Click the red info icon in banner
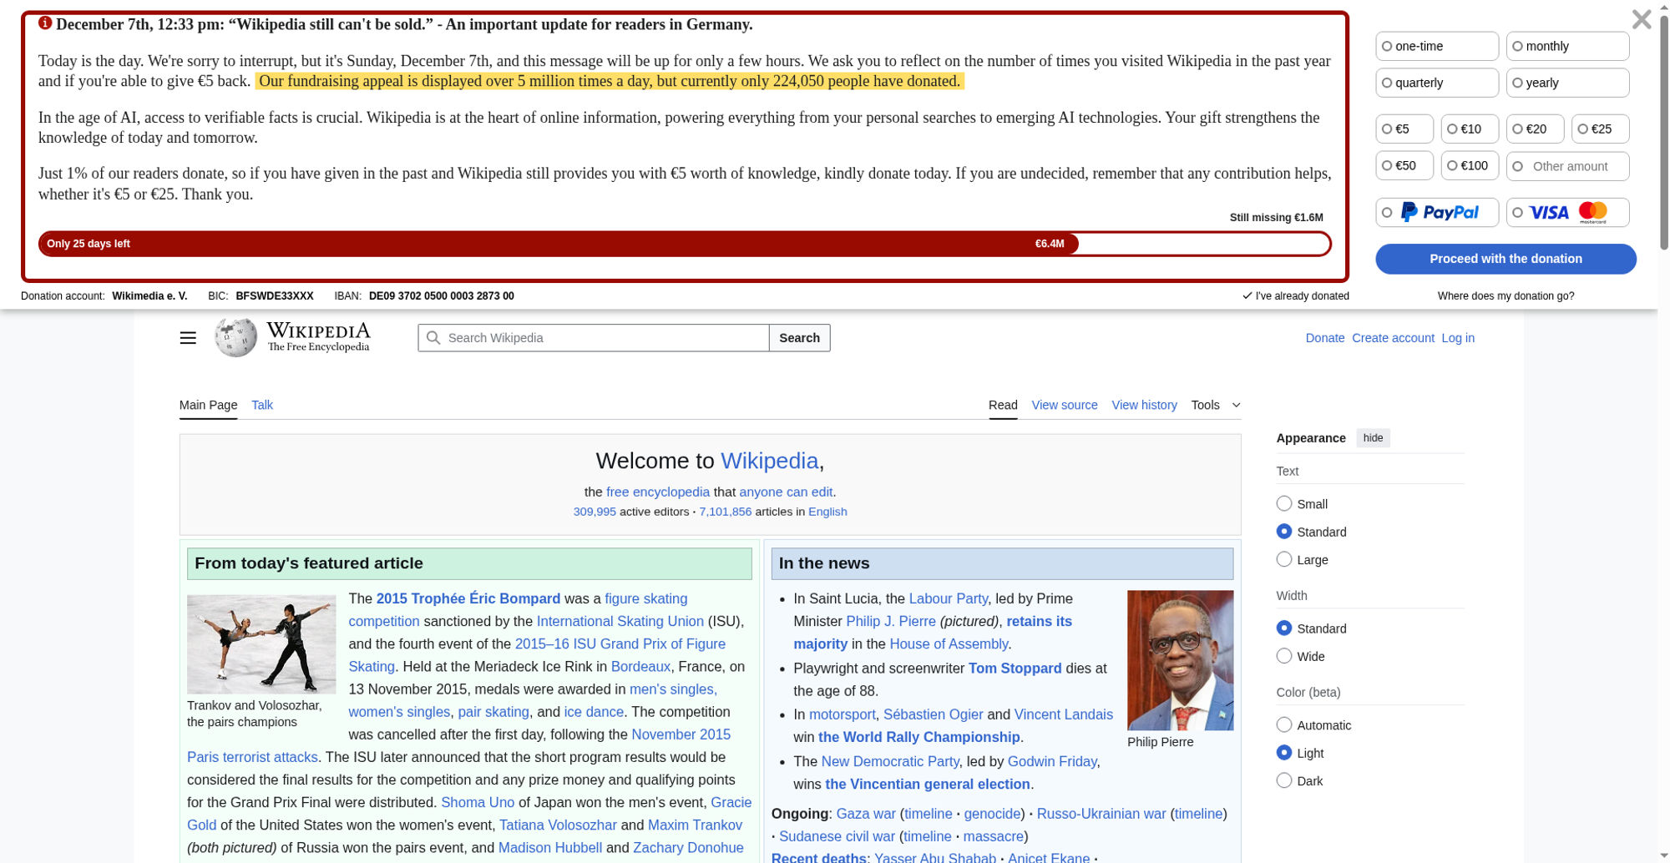Image resolution: width=1670 pixels, height=863 pixels. point(45,23)
